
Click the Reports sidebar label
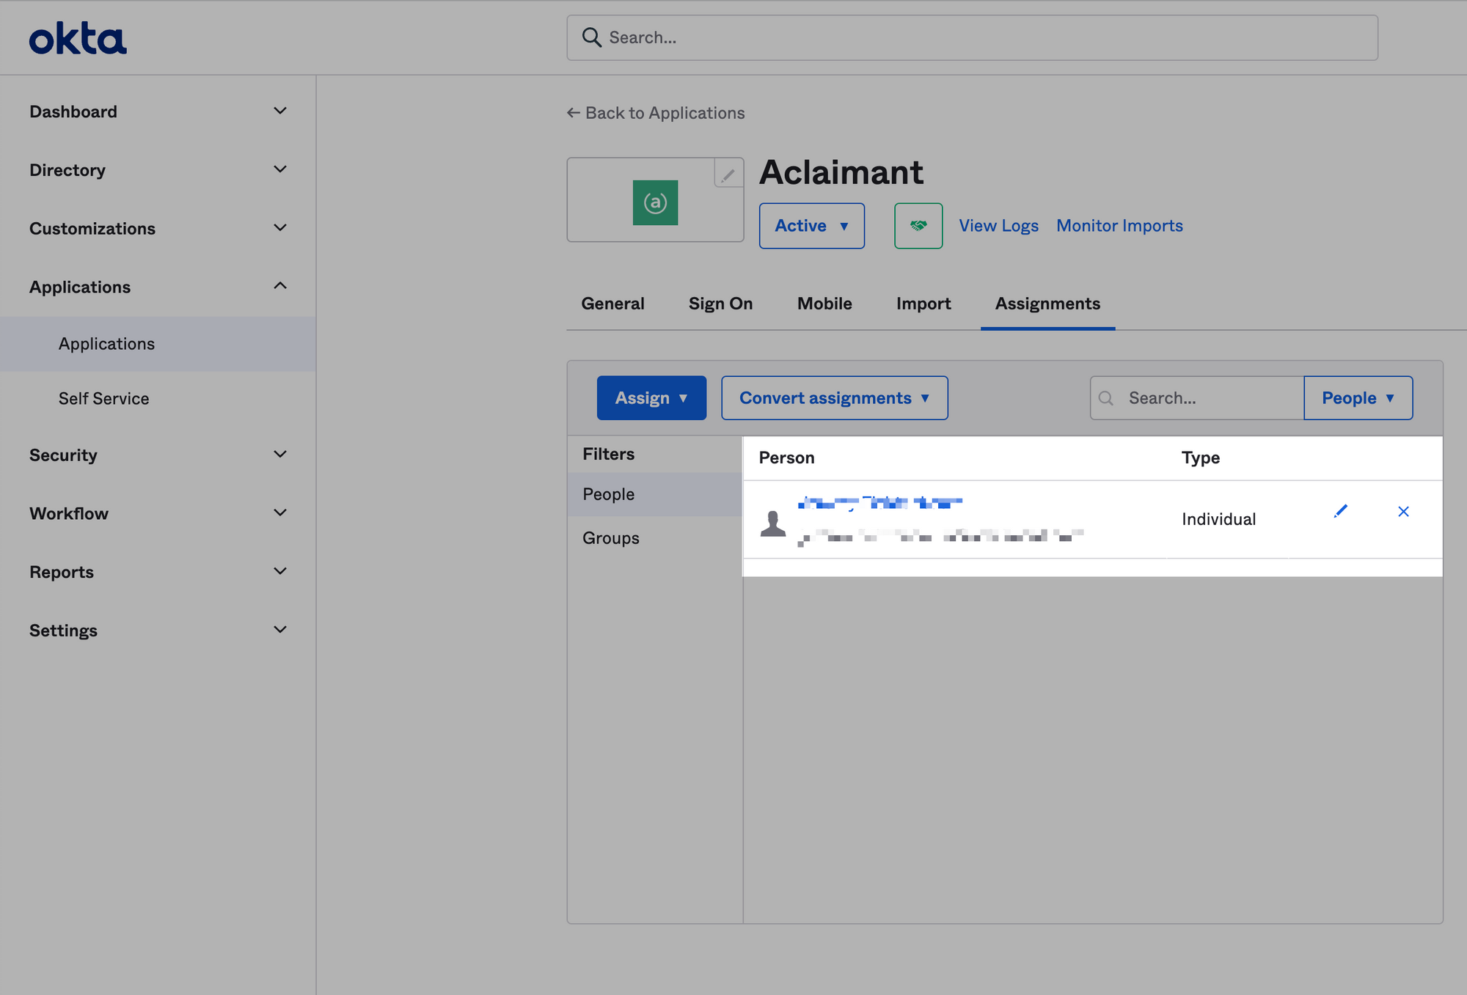click(x=62, y=572)
